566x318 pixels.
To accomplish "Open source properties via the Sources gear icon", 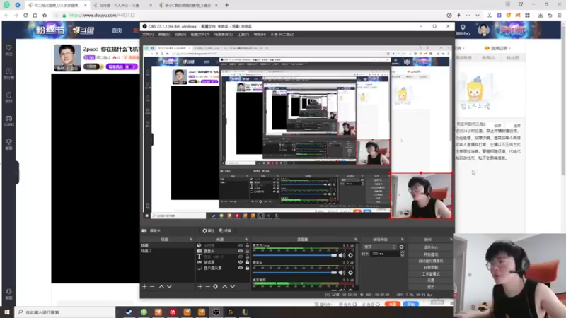I will pyautogui.click(x=216, y=287).
